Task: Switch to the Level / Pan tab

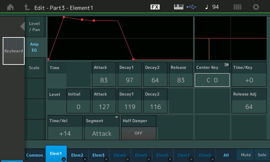Action: 34,26
